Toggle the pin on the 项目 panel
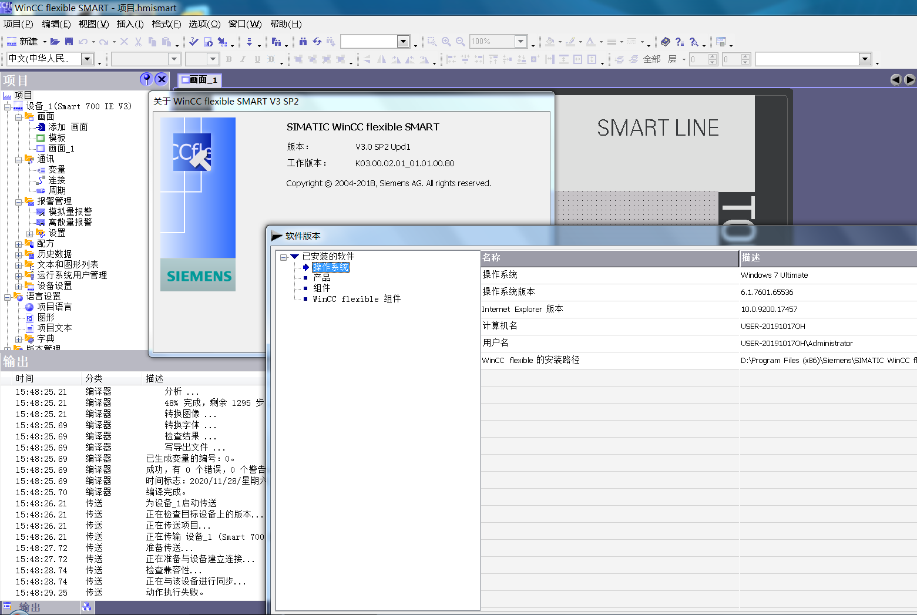The width and height of the screenshot is (917, 615). click(x=146, y=79)
